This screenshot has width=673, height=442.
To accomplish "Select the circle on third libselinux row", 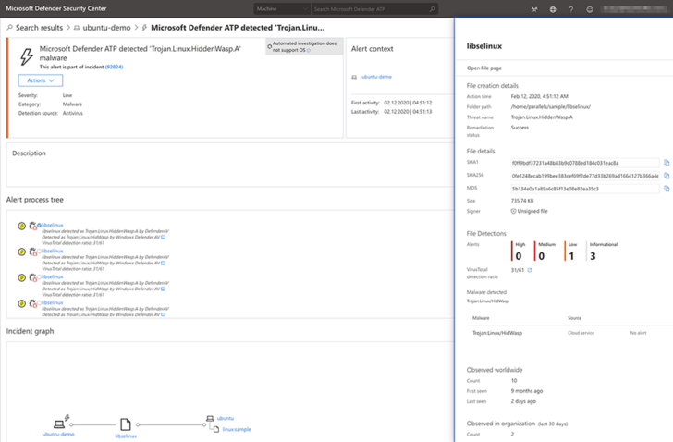I will 39,276.
